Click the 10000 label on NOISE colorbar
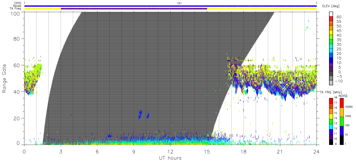The image size is (356, 164). point(349,107)
